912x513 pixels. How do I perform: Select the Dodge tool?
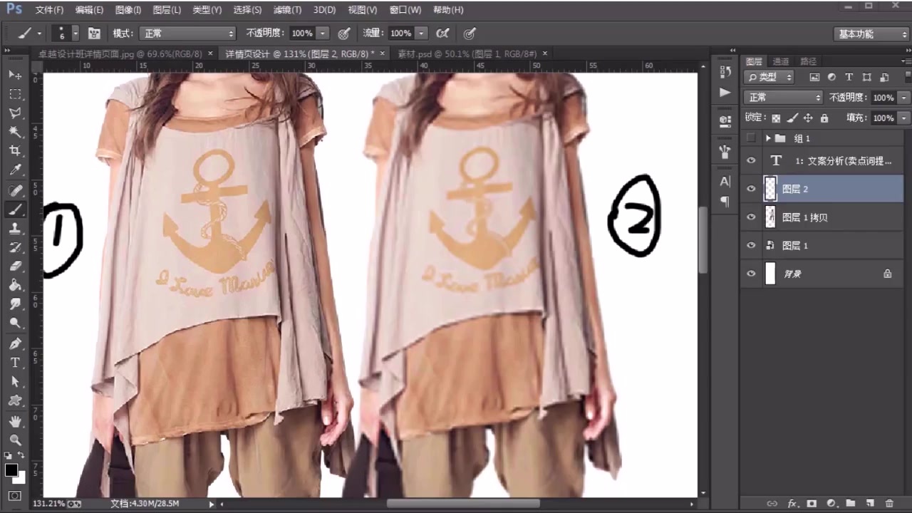pos(15,323)
